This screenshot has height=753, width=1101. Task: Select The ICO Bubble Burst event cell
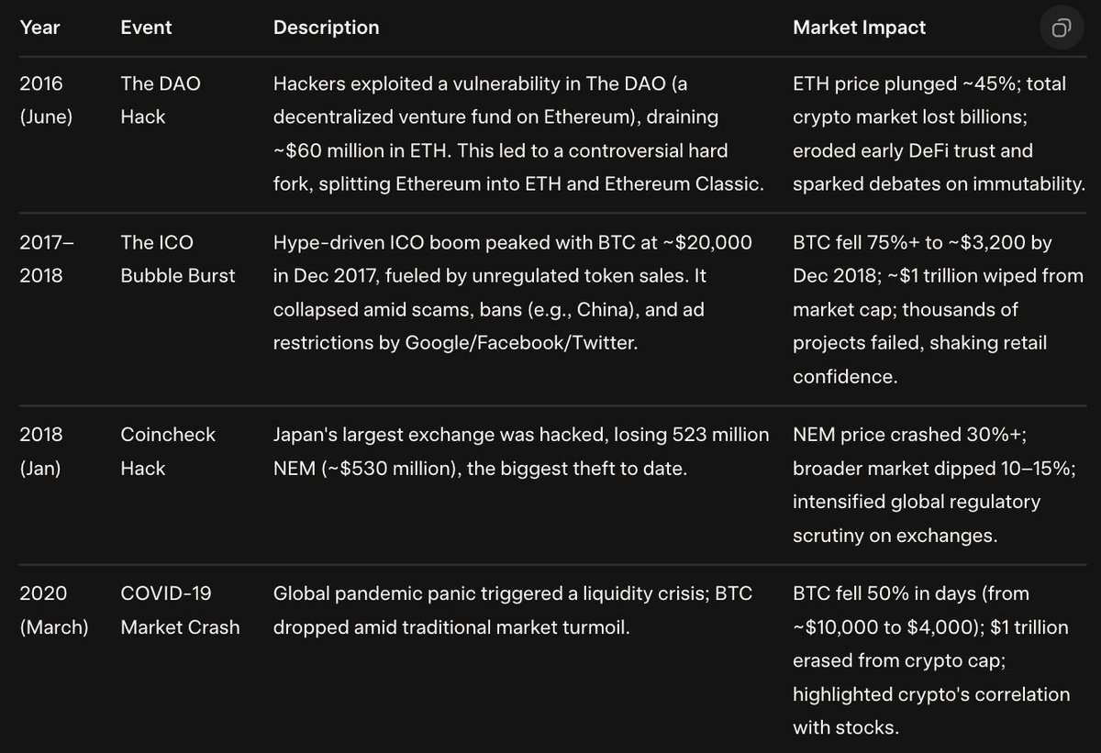pyautogui.click(x=178, y=260)
